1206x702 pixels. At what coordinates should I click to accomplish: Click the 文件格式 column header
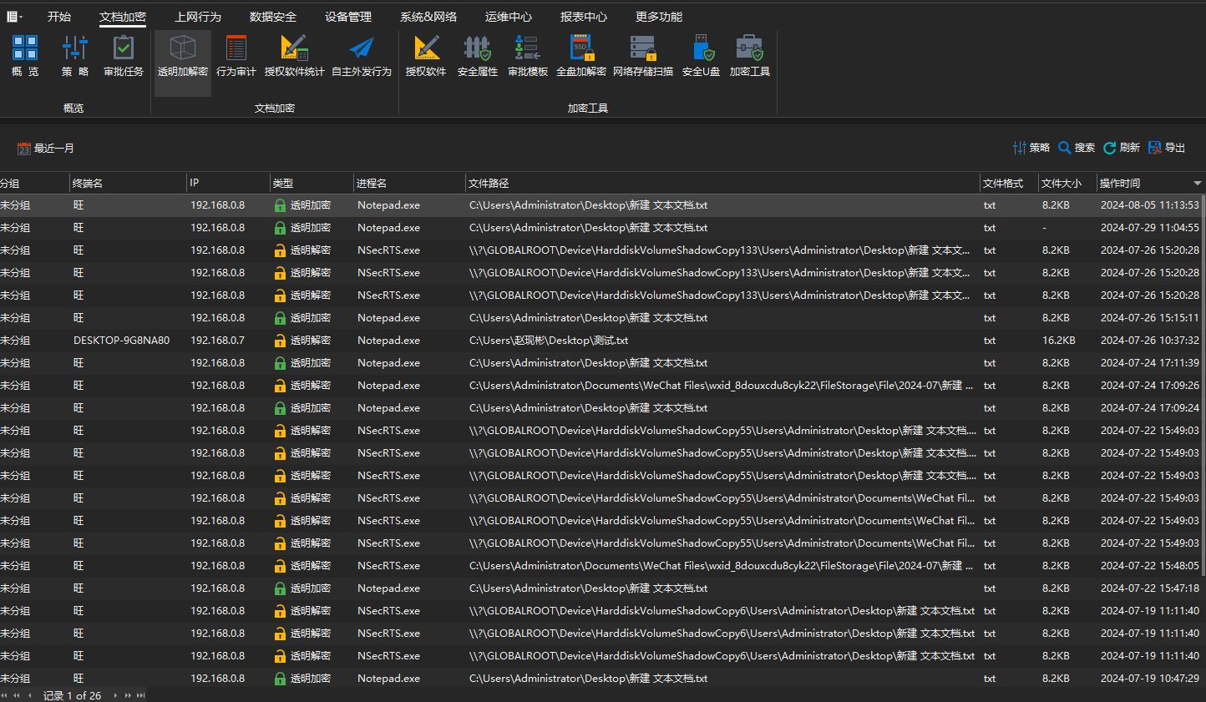1009,183
